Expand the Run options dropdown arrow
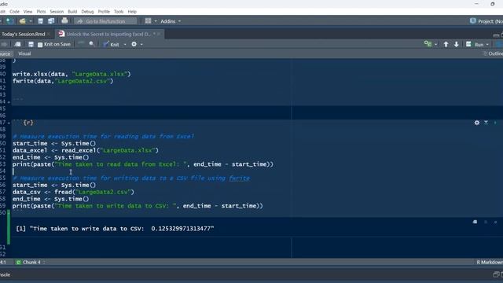 (487, 45)
